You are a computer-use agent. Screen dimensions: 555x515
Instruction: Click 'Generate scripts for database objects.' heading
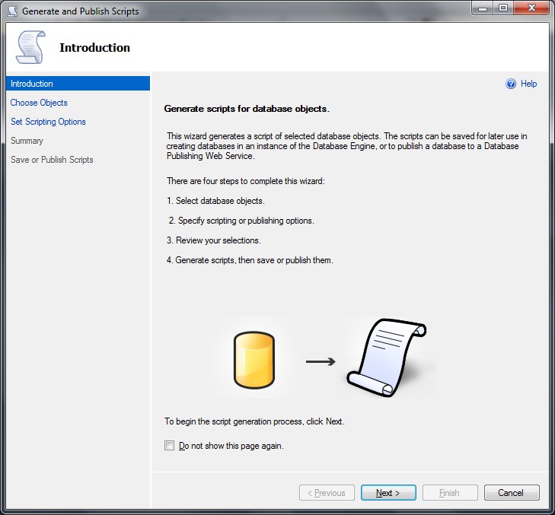[247, 109]
